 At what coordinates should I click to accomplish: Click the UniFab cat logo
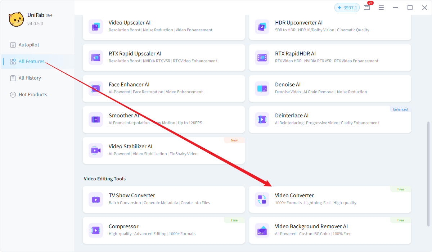(x=16, y=19)
